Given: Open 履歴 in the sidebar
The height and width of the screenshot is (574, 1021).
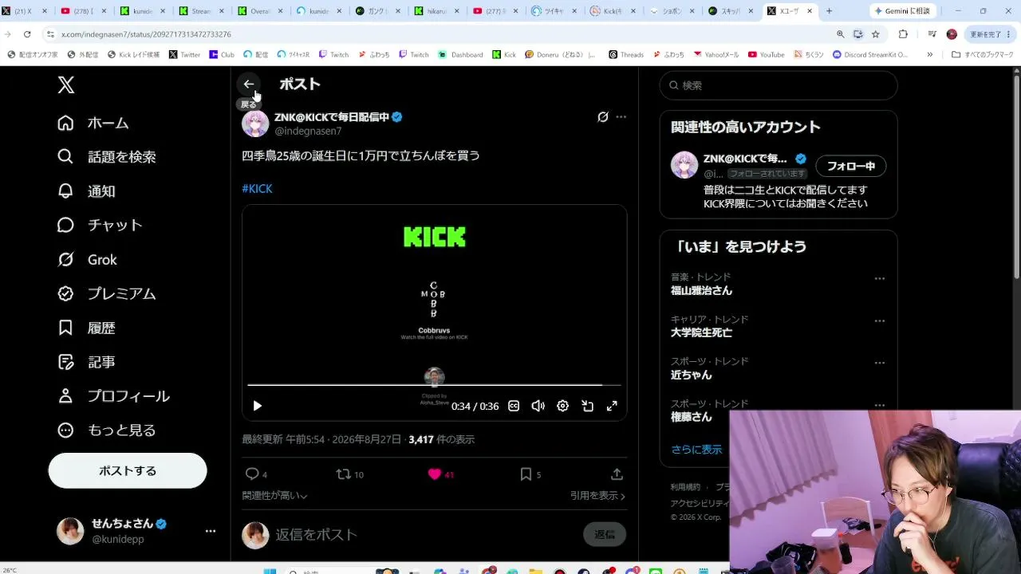Looking at the screenshot, I should [87, 328].
